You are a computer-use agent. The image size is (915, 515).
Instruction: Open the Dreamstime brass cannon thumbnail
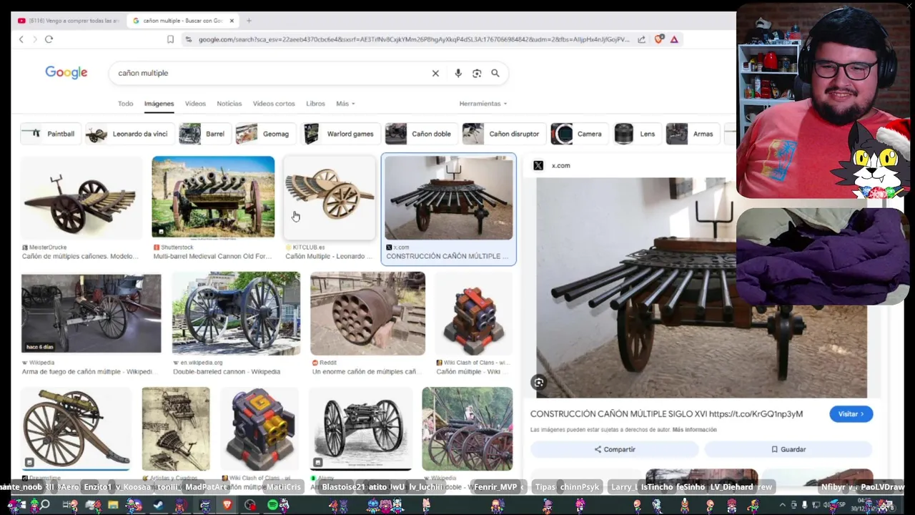(x=76, y=428)
